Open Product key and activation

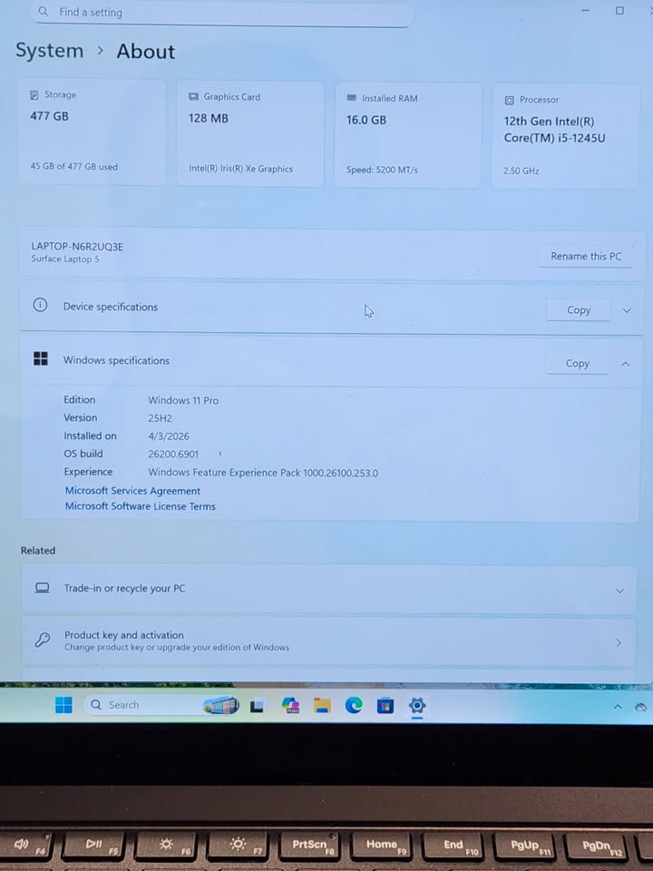click(x=328, y=641)
